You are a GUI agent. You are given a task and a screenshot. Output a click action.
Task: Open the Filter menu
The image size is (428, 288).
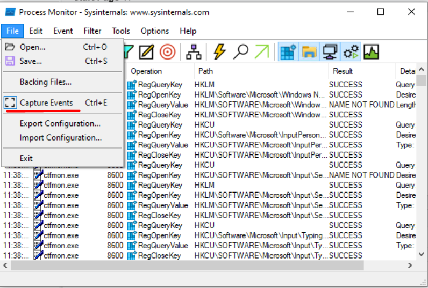92,31
